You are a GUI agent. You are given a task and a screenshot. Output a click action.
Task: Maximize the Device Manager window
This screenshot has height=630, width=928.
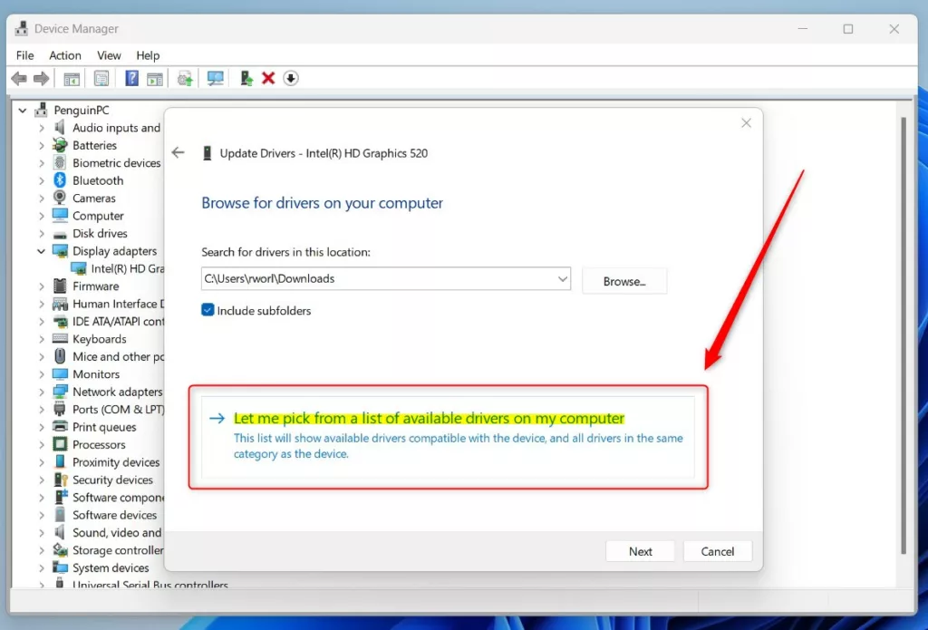click(848, 29)
